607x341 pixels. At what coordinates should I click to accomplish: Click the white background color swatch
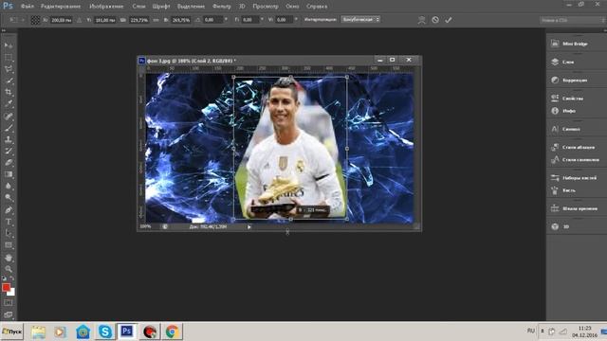[x=12, y=293]
